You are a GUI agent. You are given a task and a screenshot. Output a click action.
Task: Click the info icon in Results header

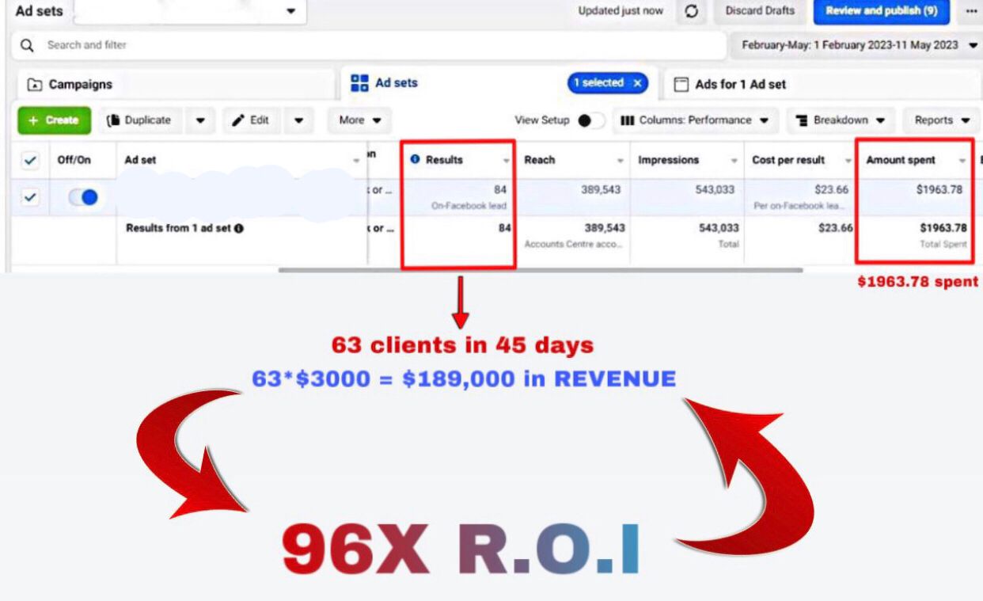click(416, 160)
